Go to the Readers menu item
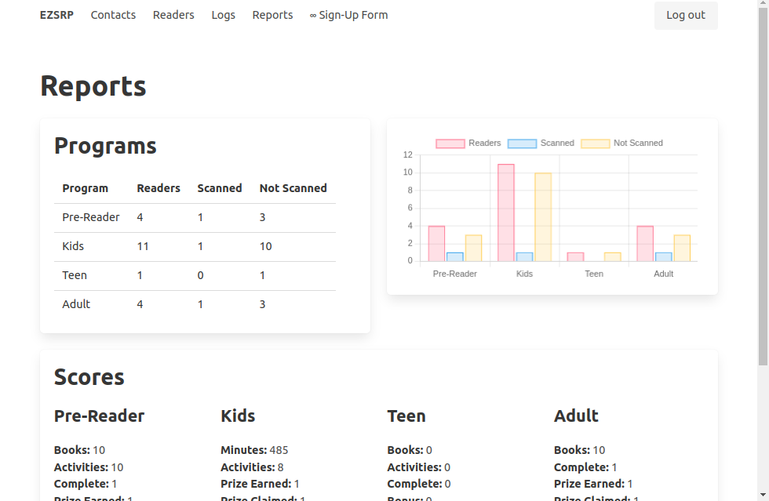Image resolution: width=769 pixels, height=501 pixels. (173, 15)
